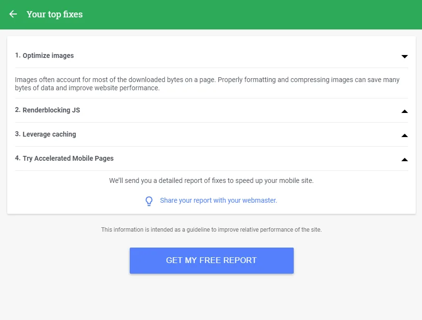
Task: Click the 'Your top fixes' title
Action: 54,14
